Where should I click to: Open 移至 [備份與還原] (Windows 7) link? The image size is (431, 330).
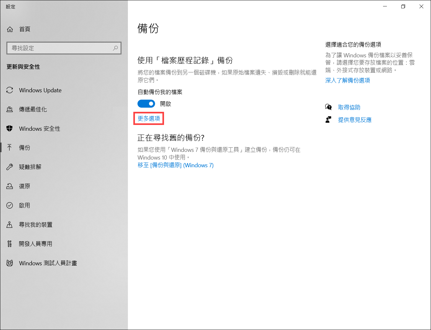[x=176, y=165]
